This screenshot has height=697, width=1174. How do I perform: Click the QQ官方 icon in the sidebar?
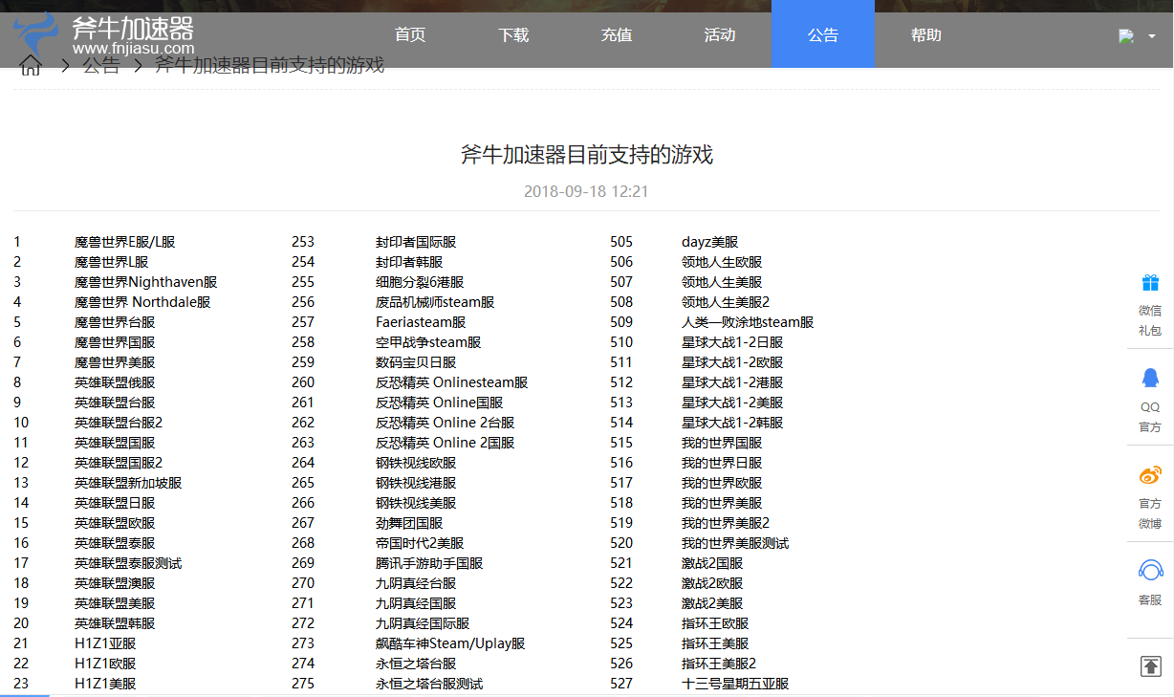coord(1149,377)
